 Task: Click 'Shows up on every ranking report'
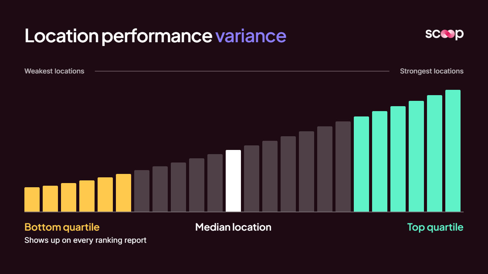coord(85,241)
